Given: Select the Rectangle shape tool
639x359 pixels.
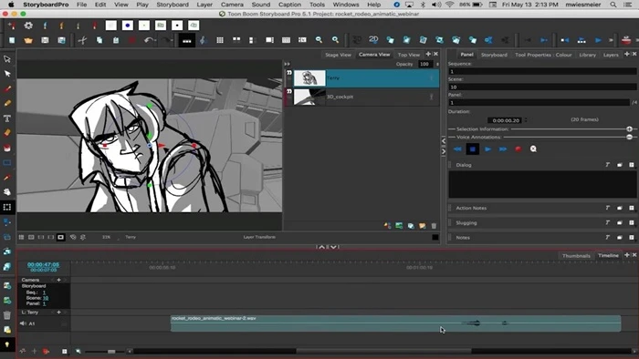Looking at the screenshot, I should [7, 162].
